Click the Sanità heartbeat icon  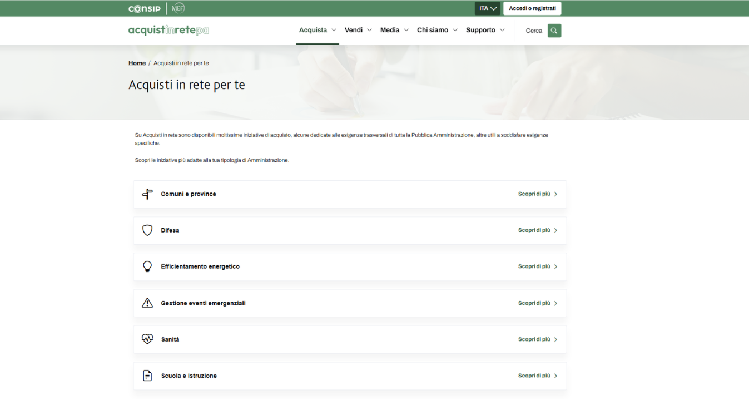(147, 339)
